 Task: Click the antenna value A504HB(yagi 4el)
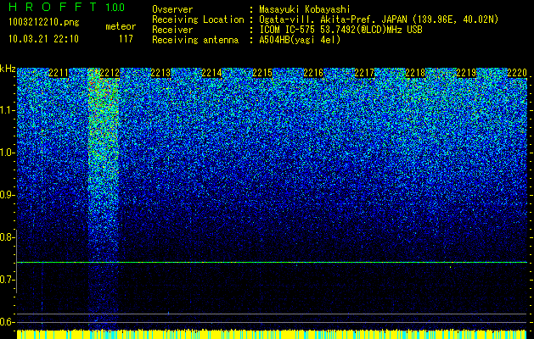pos(300,40)
